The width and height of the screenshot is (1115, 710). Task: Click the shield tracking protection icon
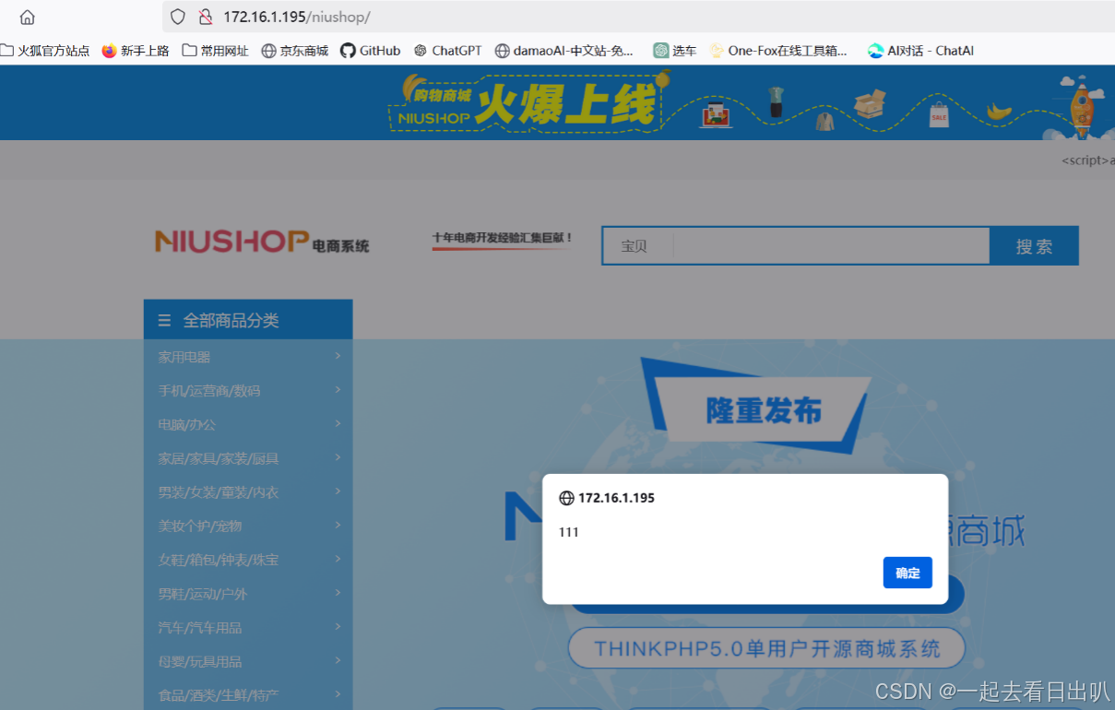pyautogui.click(x=179, y=17)
